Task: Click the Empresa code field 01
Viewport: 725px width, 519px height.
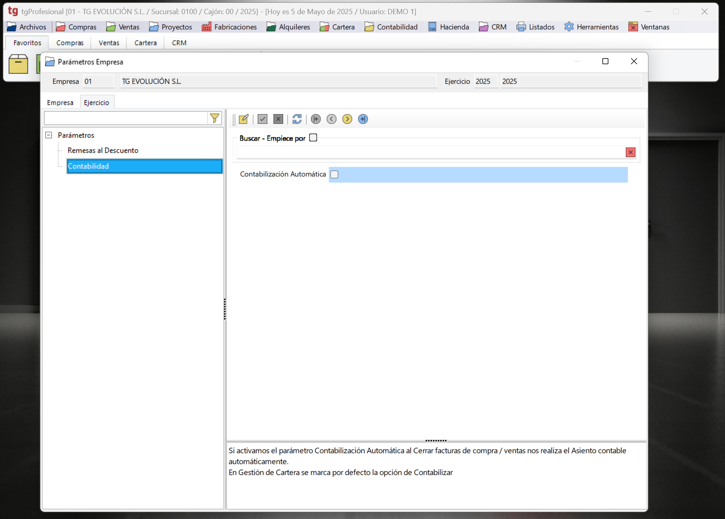Action: point(98,81)
